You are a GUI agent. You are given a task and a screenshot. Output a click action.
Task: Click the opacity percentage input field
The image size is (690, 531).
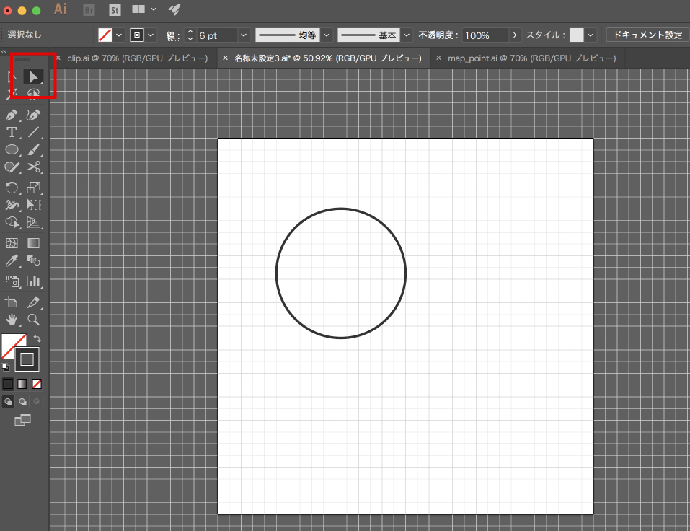[x=485, y=35]
